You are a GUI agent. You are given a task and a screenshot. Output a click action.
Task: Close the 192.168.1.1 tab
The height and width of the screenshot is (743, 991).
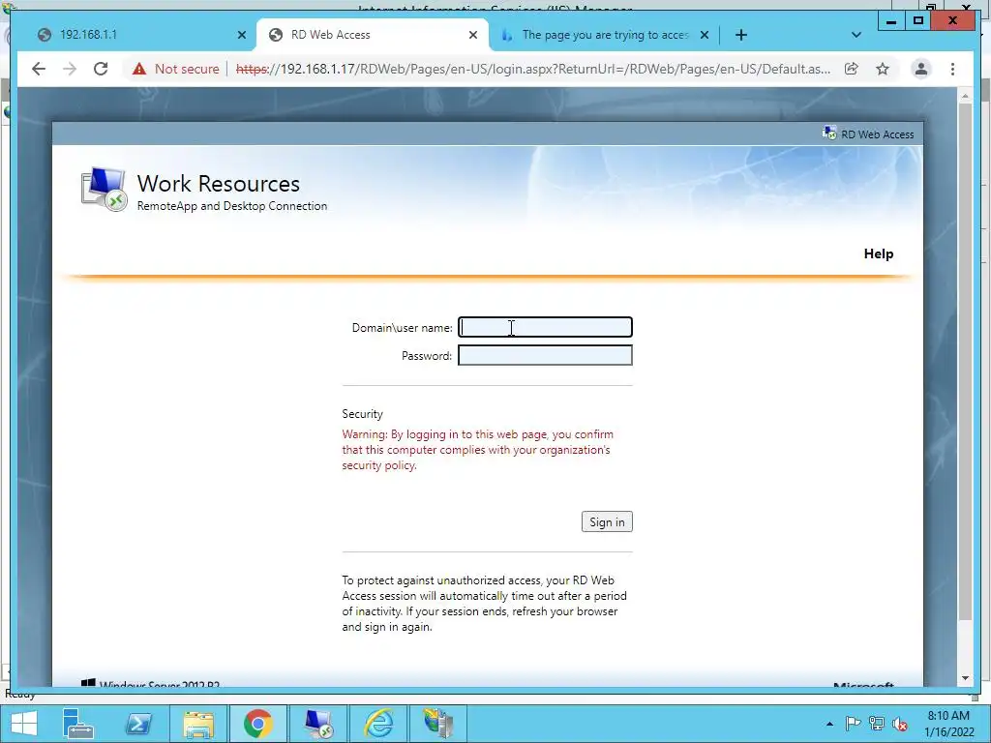click(241, 35)
